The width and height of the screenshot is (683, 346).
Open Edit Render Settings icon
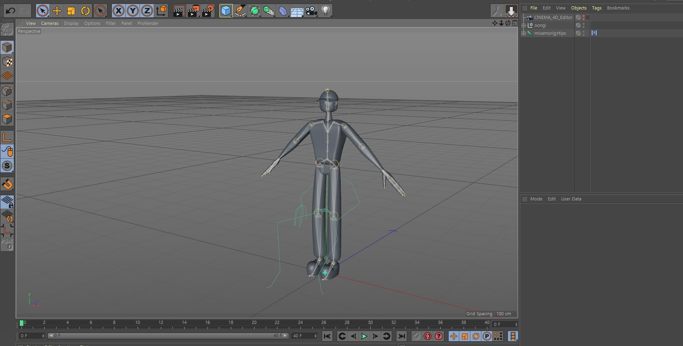(x=208, y=11)
